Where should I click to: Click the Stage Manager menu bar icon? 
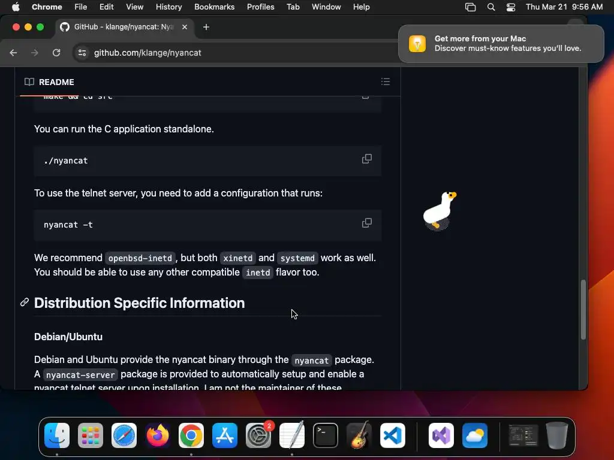point(470,7)
